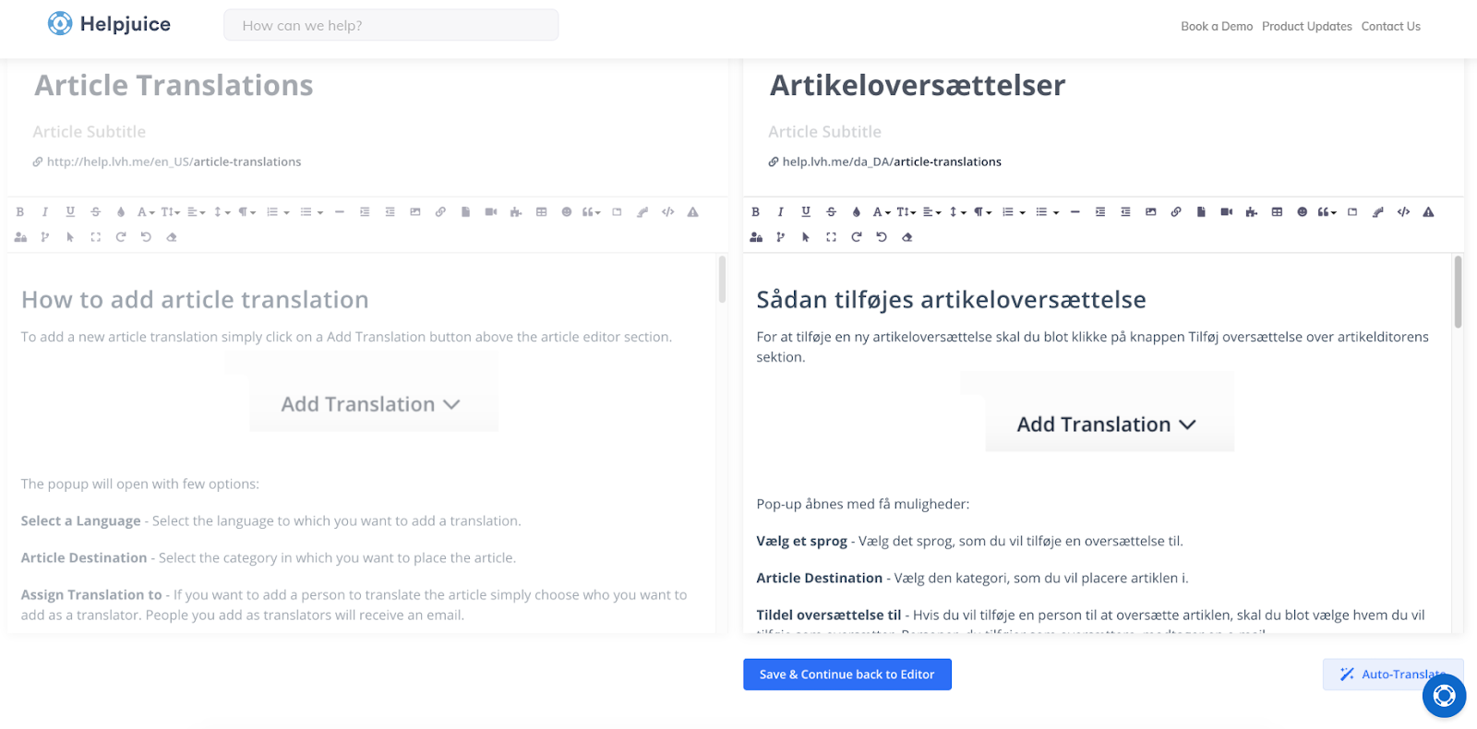
Task: Pick text color with the droplet icon, Danish editor
Action: click(x=856, y=212)
